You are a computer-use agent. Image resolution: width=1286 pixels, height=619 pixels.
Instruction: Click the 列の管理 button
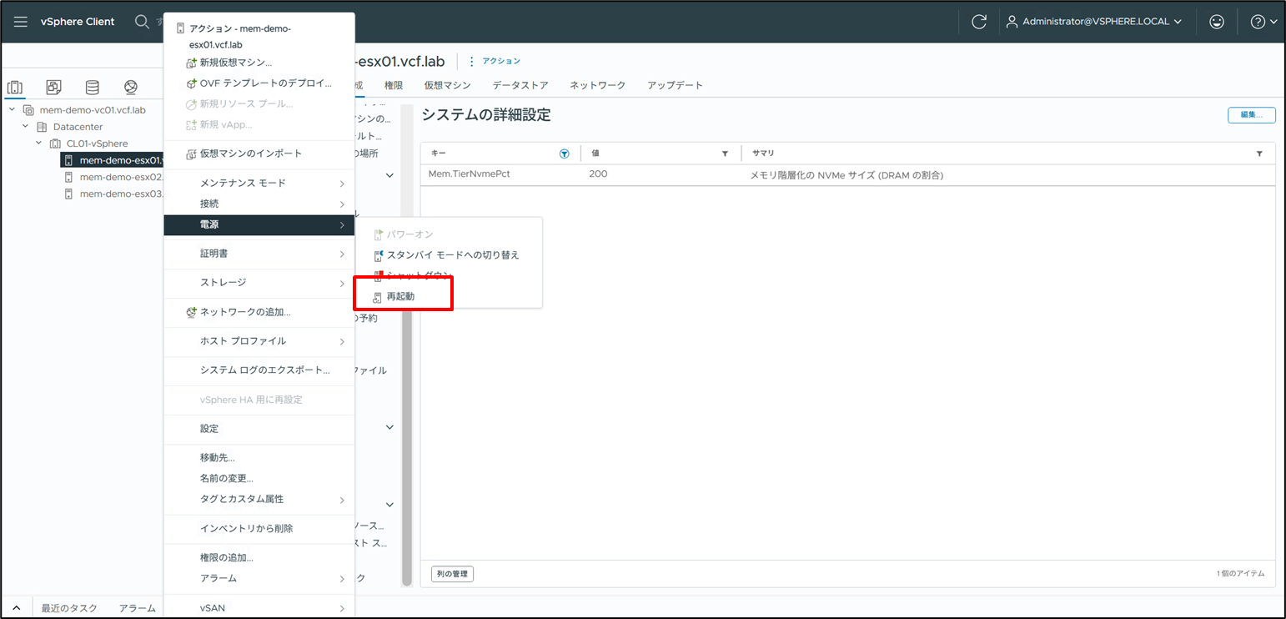452,574
